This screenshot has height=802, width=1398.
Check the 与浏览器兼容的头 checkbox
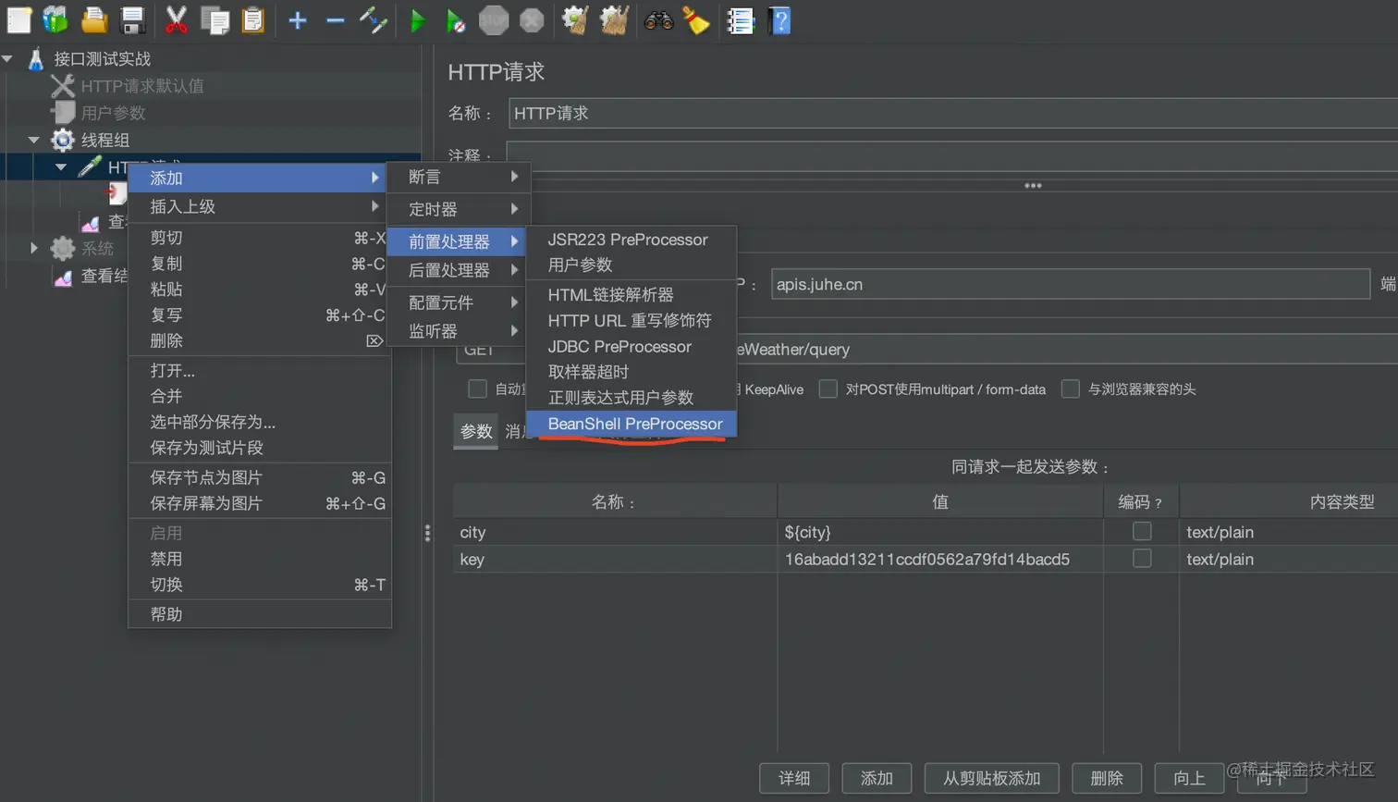pos(1071,389)
